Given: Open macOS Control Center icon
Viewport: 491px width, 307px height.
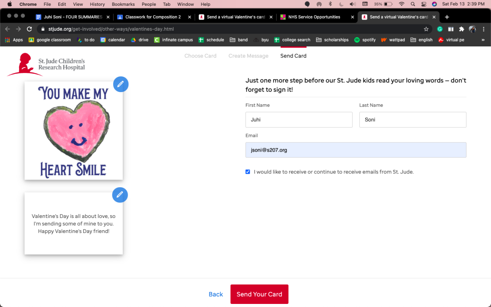Looking at the screenshot, I should click(x=423, y=4).
